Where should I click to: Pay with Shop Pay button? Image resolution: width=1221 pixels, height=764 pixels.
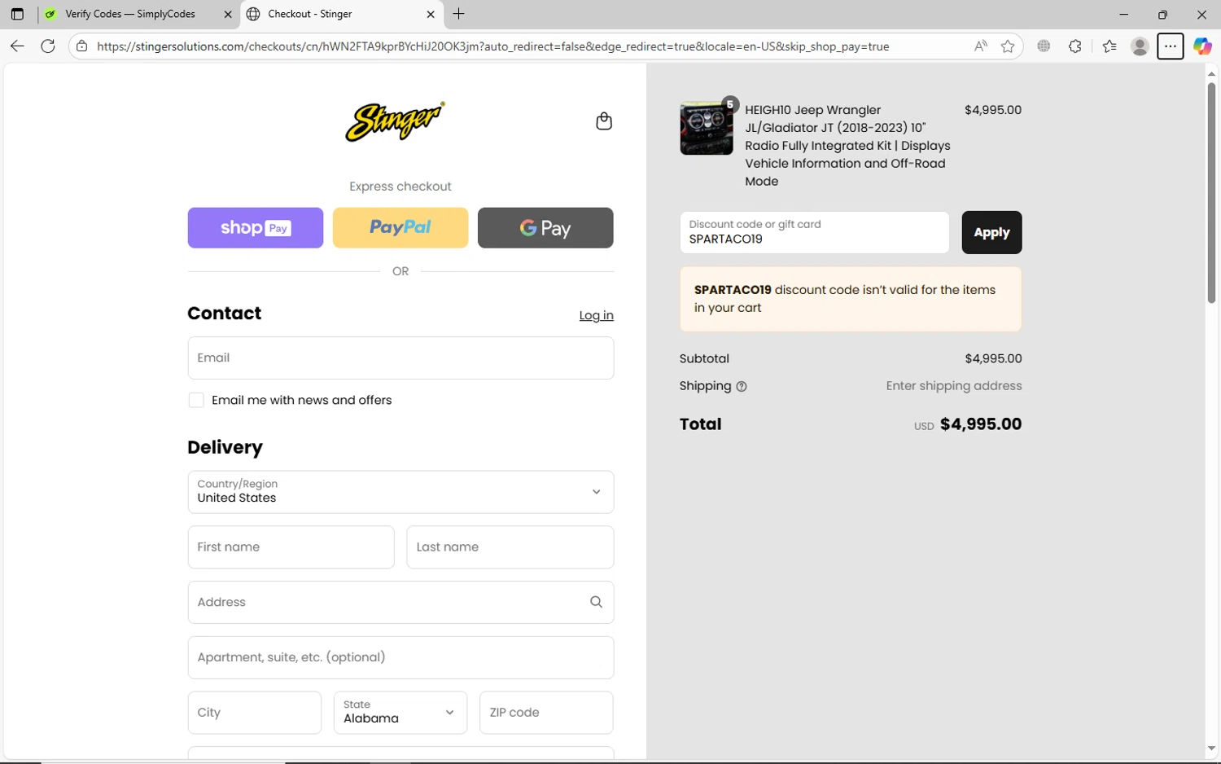pyautogui.click(x=256, y=228)
